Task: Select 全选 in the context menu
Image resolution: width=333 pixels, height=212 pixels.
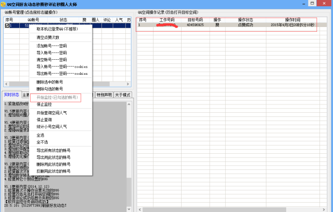Action: (41, 135)
